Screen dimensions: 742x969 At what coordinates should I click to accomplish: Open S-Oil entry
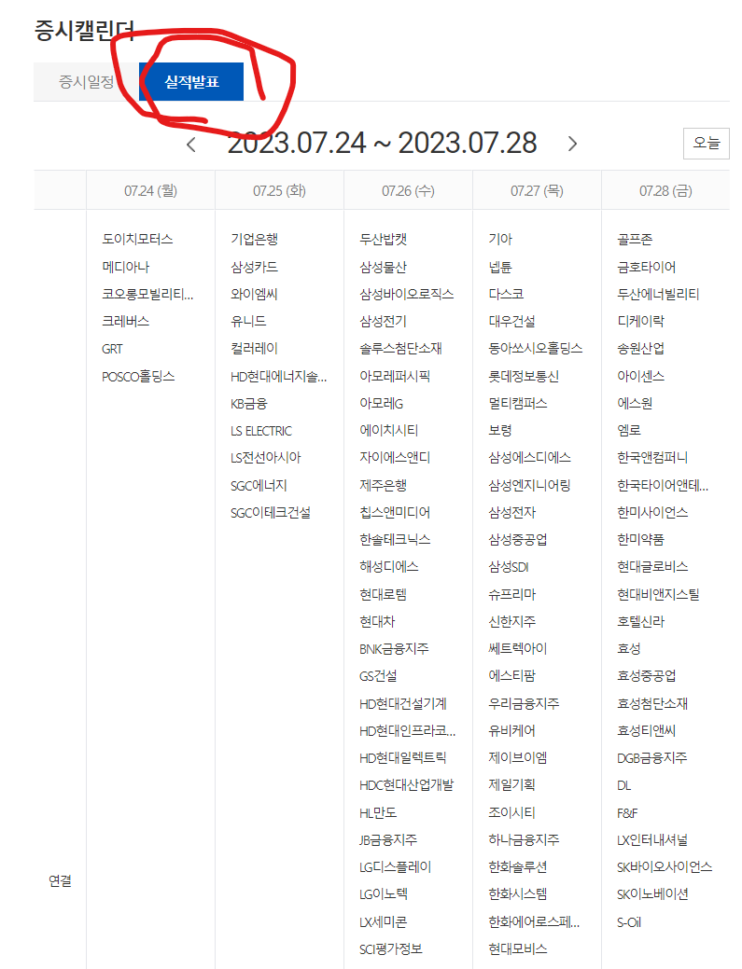coord(629,922)
